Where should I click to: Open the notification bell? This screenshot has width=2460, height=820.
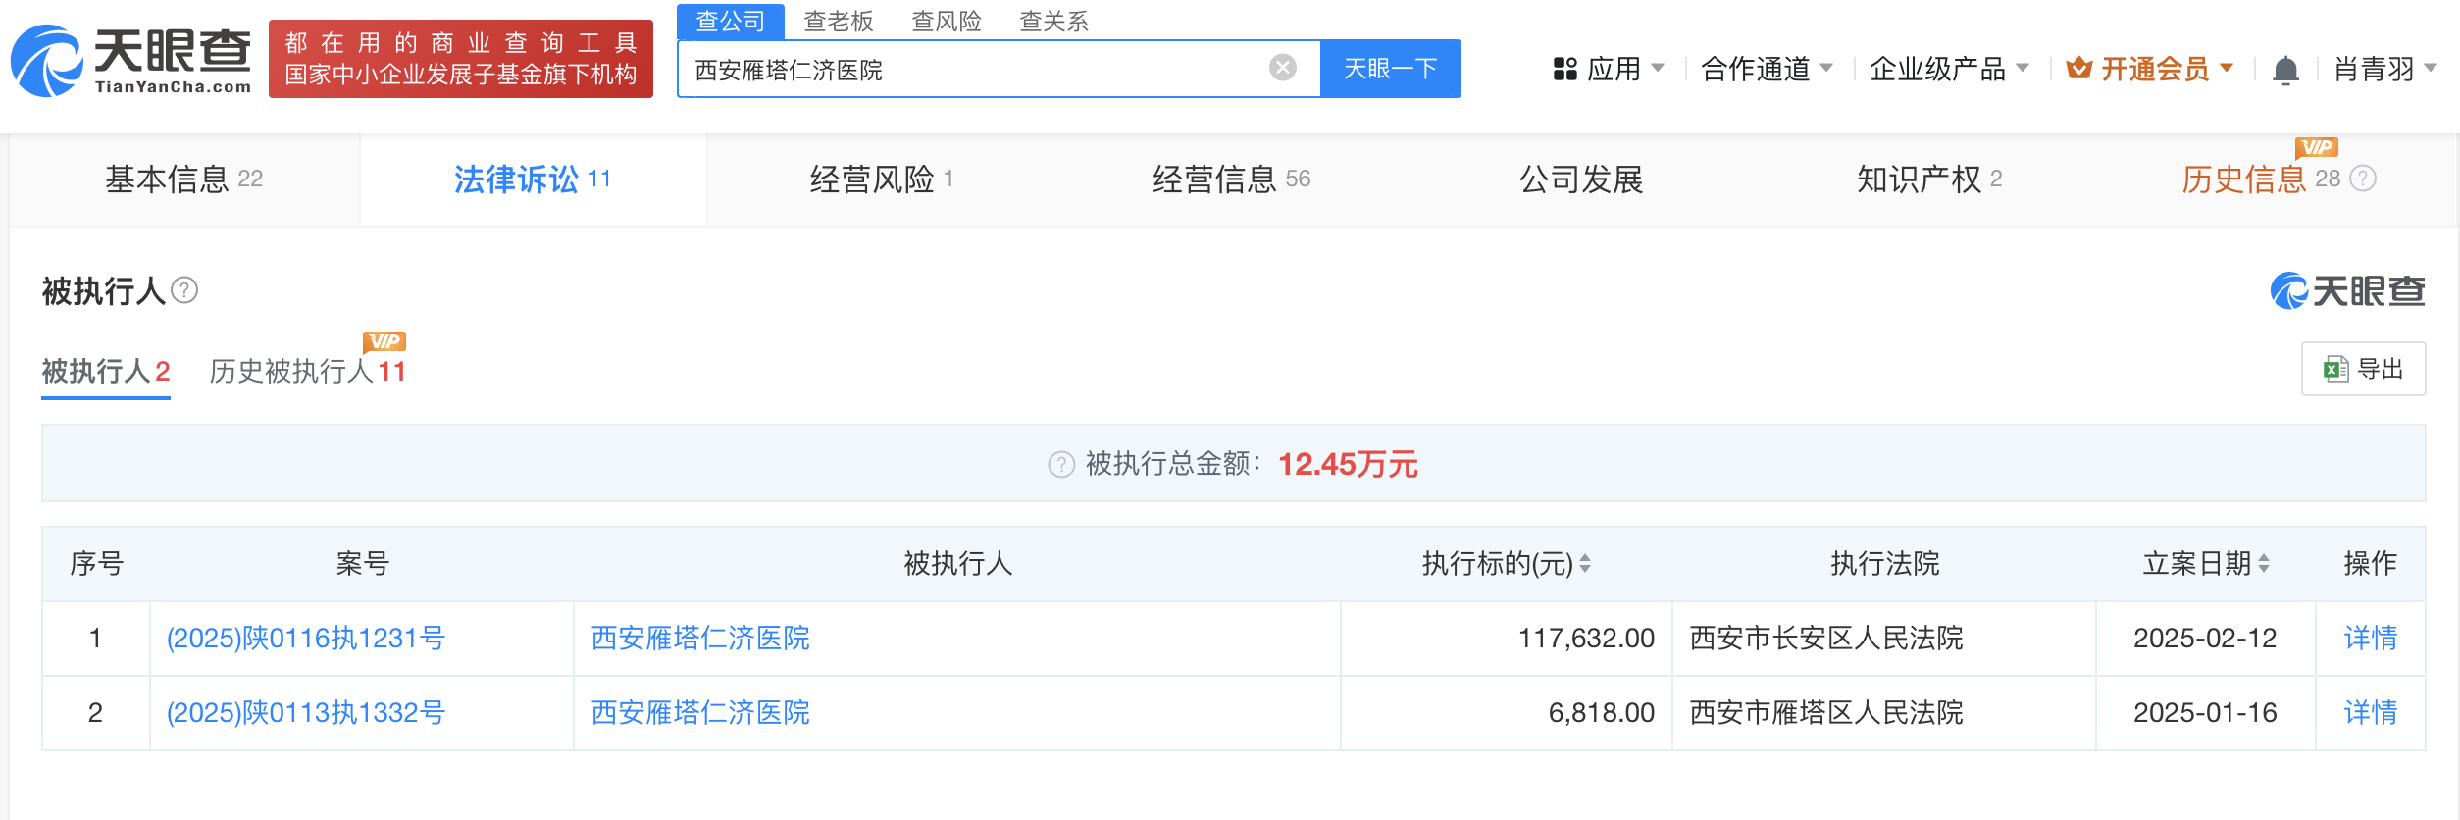point(2285,70)
